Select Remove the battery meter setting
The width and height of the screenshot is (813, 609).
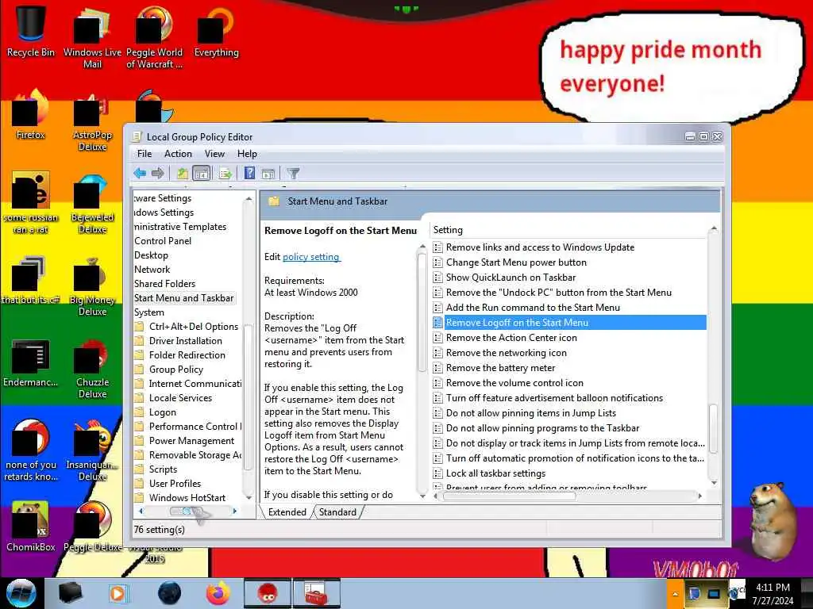(500, 368)
